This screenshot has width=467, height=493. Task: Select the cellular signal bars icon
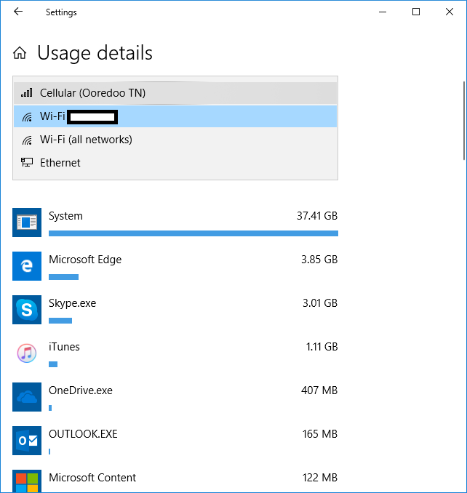pos(27,93)
